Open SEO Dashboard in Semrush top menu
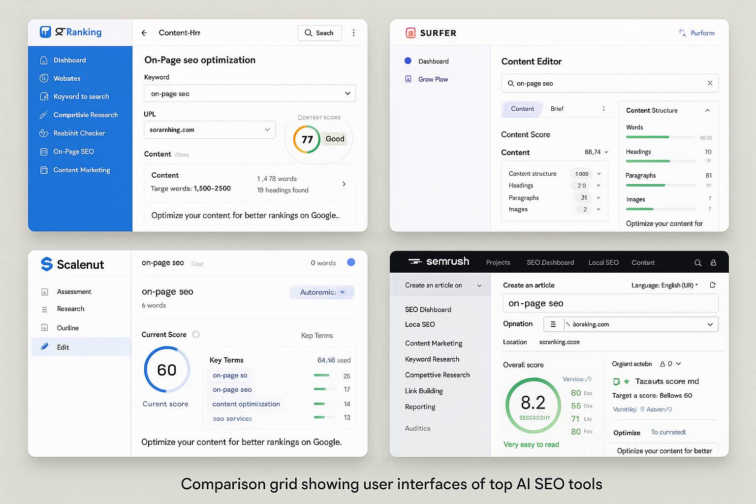The height and width of the screenshot is (504, 756). coord(550,262)
